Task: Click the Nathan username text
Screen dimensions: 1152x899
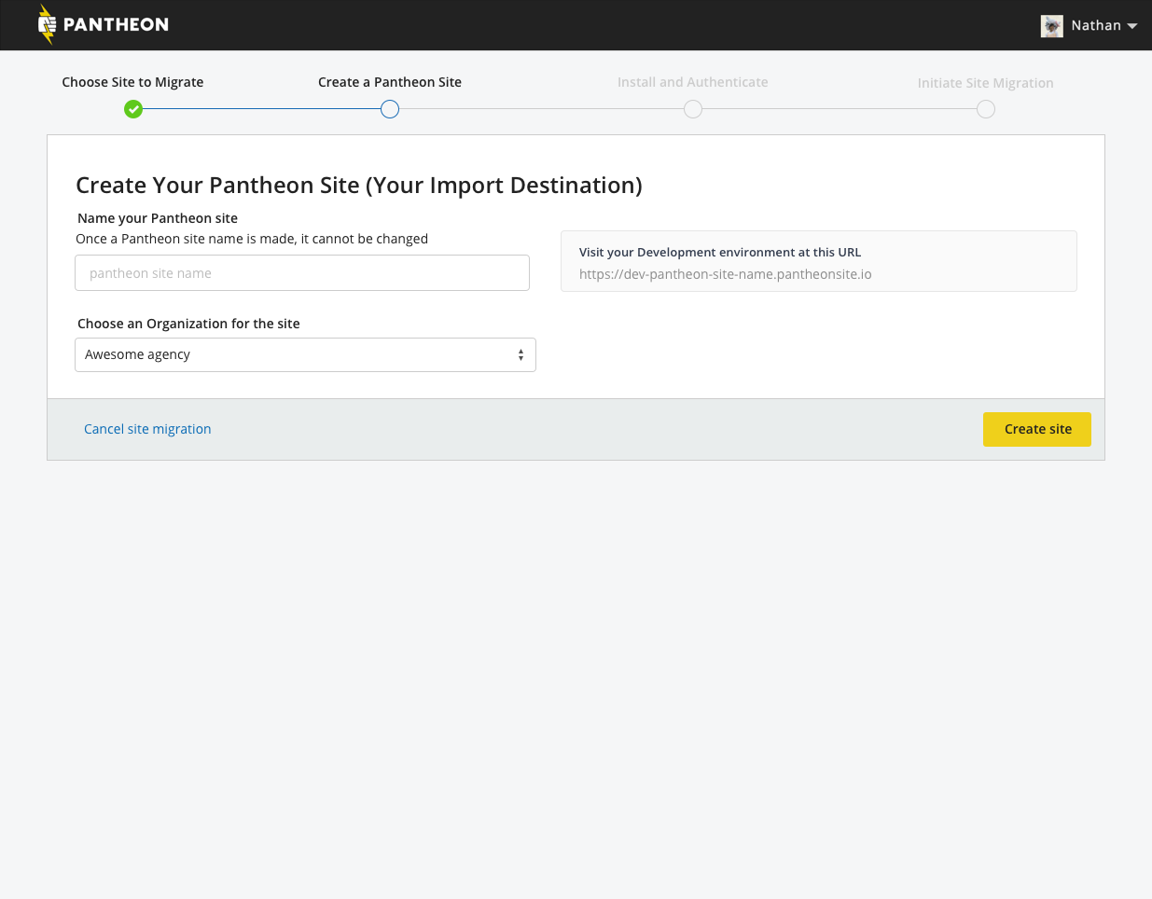Action: [1096, 25]
